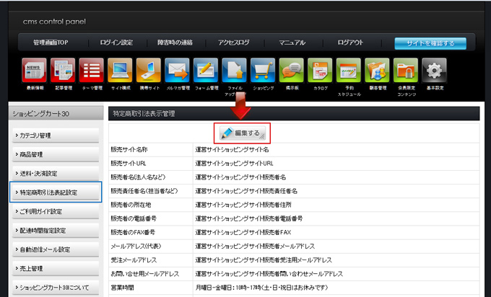Expand 送料・決済設定 in the sidebar
Image resolution: width=491 pixels, height=297 pixels.
click(55, 174)
